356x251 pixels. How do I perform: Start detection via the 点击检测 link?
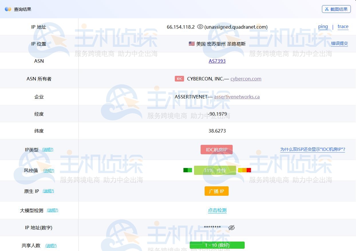[x=217, y=210]
